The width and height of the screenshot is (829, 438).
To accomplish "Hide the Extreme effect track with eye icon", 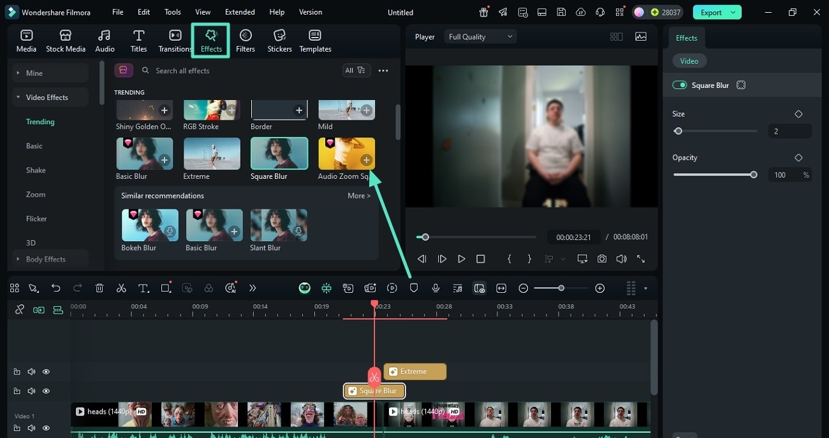I will click(x=47, y=372).
